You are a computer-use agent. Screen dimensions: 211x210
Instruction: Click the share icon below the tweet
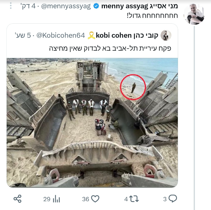click(18, 199)
